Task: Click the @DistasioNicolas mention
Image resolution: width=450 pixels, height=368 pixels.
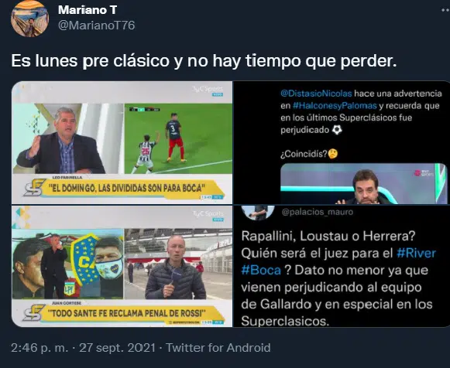Action: (x=316, y=94)
